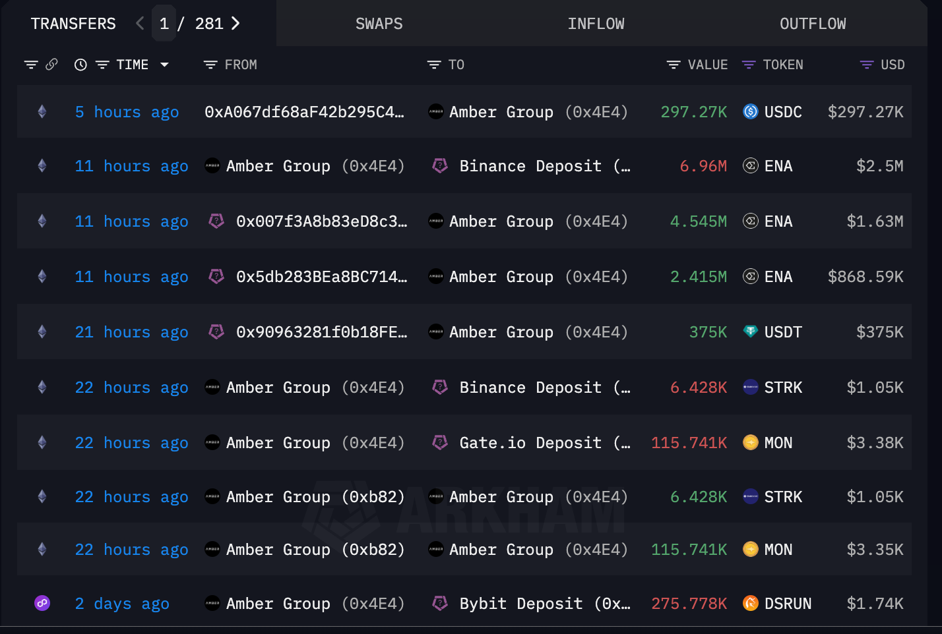
Task: Open the '5 hours ago' transaction link
Action: click(x=127, y=112)
